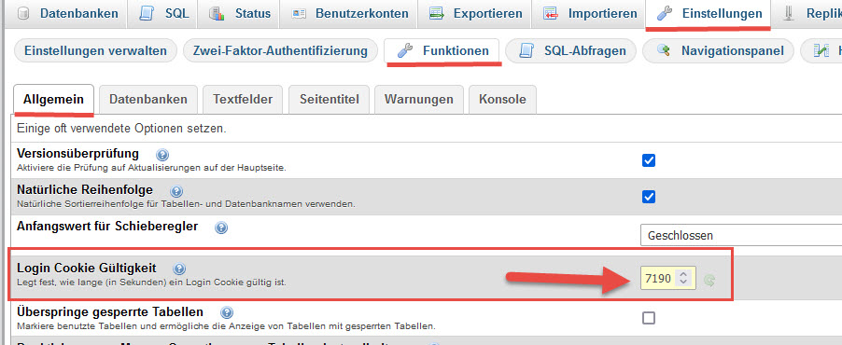Uncheck the Natürliche Reihenfolge checkbox
This screenshot has width=842, height=345.
click(x=649, y=197)
